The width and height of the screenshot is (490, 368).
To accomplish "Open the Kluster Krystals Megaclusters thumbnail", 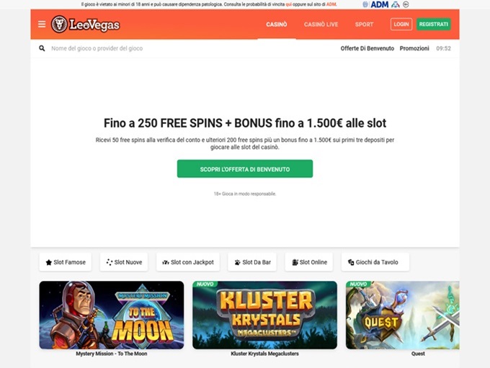I will [x=264, y=315].
